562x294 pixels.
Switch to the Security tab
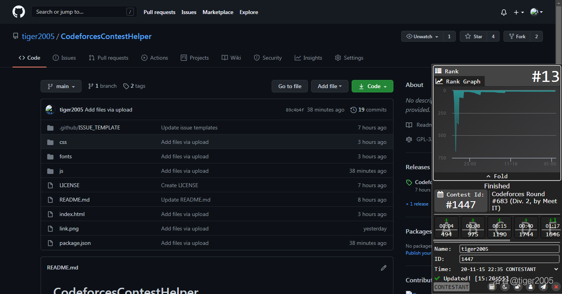268,58
